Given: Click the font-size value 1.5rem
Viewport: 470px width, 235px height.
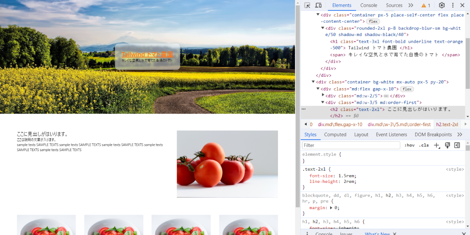Looking at the screenshot, I should click(x=346, y=176).
